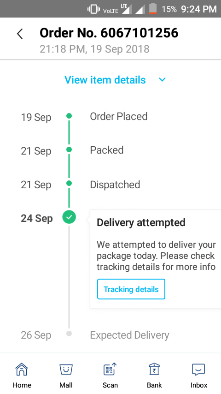Expand the View item details chevron
The width and height of the screenshot is (221, 394).
coord(163,80)
